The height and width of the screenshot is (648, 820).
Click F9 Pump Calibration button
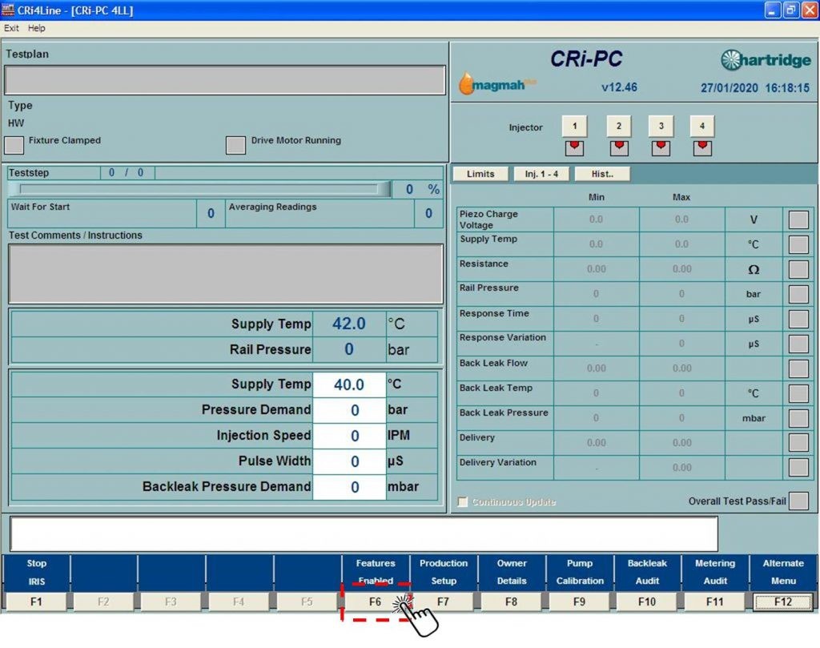pos(579,602)
